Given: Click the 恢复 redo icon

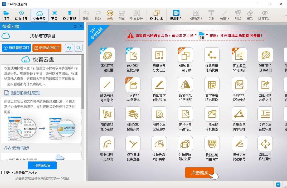Looking at the screenshot, I should tap(98, 15).
